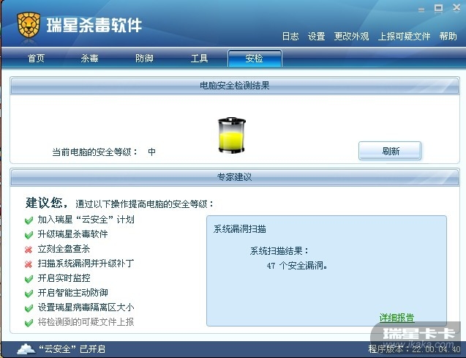Click green check beside 开启实时监控
The height and width of the screenshot is (358, 466).
pos(29,279)
